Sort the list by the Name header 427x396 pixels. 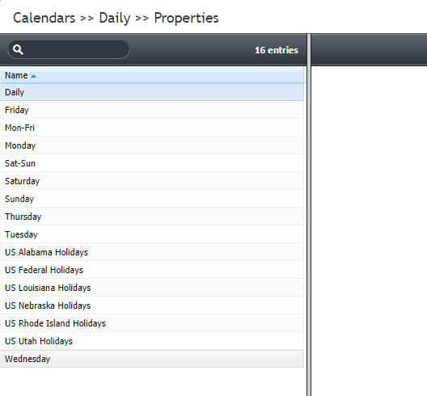click(16, 75)
